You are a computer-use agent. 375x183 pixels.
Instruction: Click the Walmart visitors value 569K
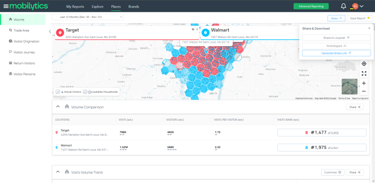click(x=171, y=147)
